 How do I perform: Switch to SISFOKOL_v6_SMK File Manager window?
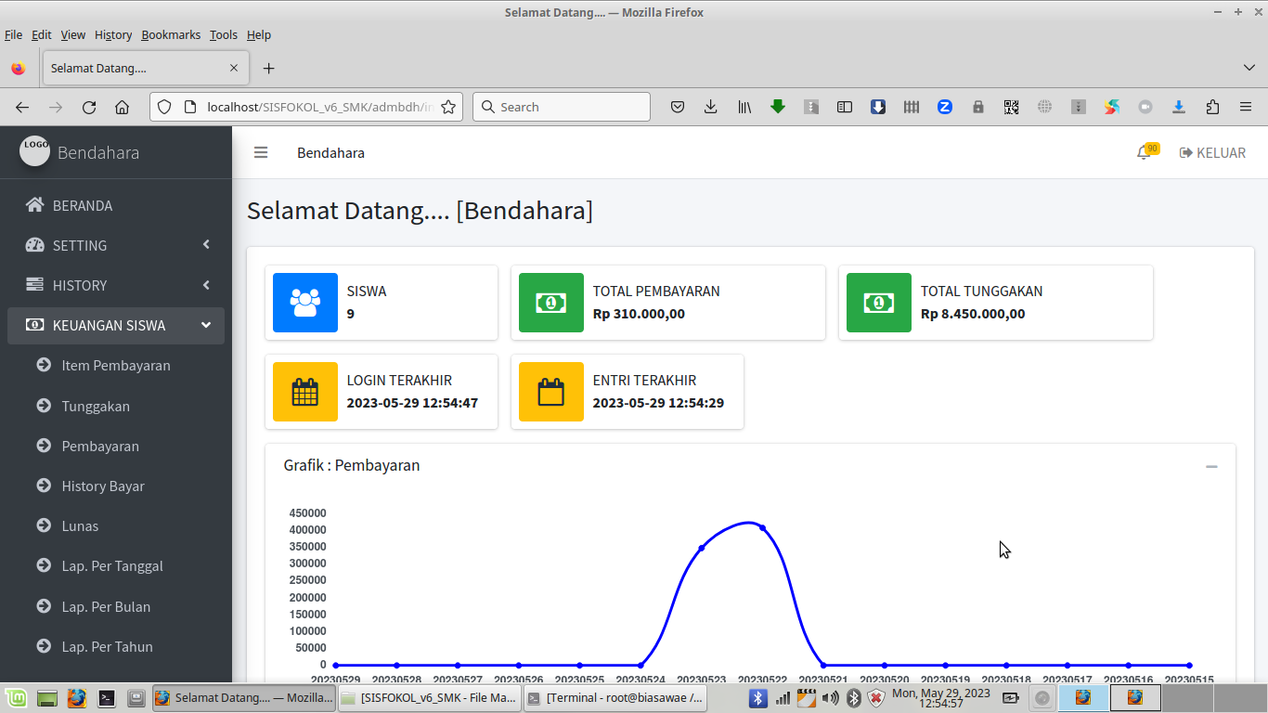pyautogui.click(x=428, y=697)
